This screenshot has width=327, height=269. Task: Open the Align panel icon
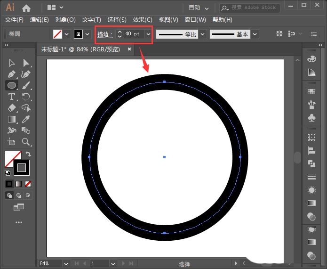pos(311,151)
